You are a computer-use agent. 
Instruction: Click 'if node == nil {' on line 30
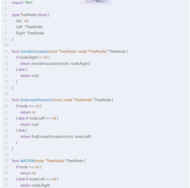pyautogui.click(x=29, y=167)
